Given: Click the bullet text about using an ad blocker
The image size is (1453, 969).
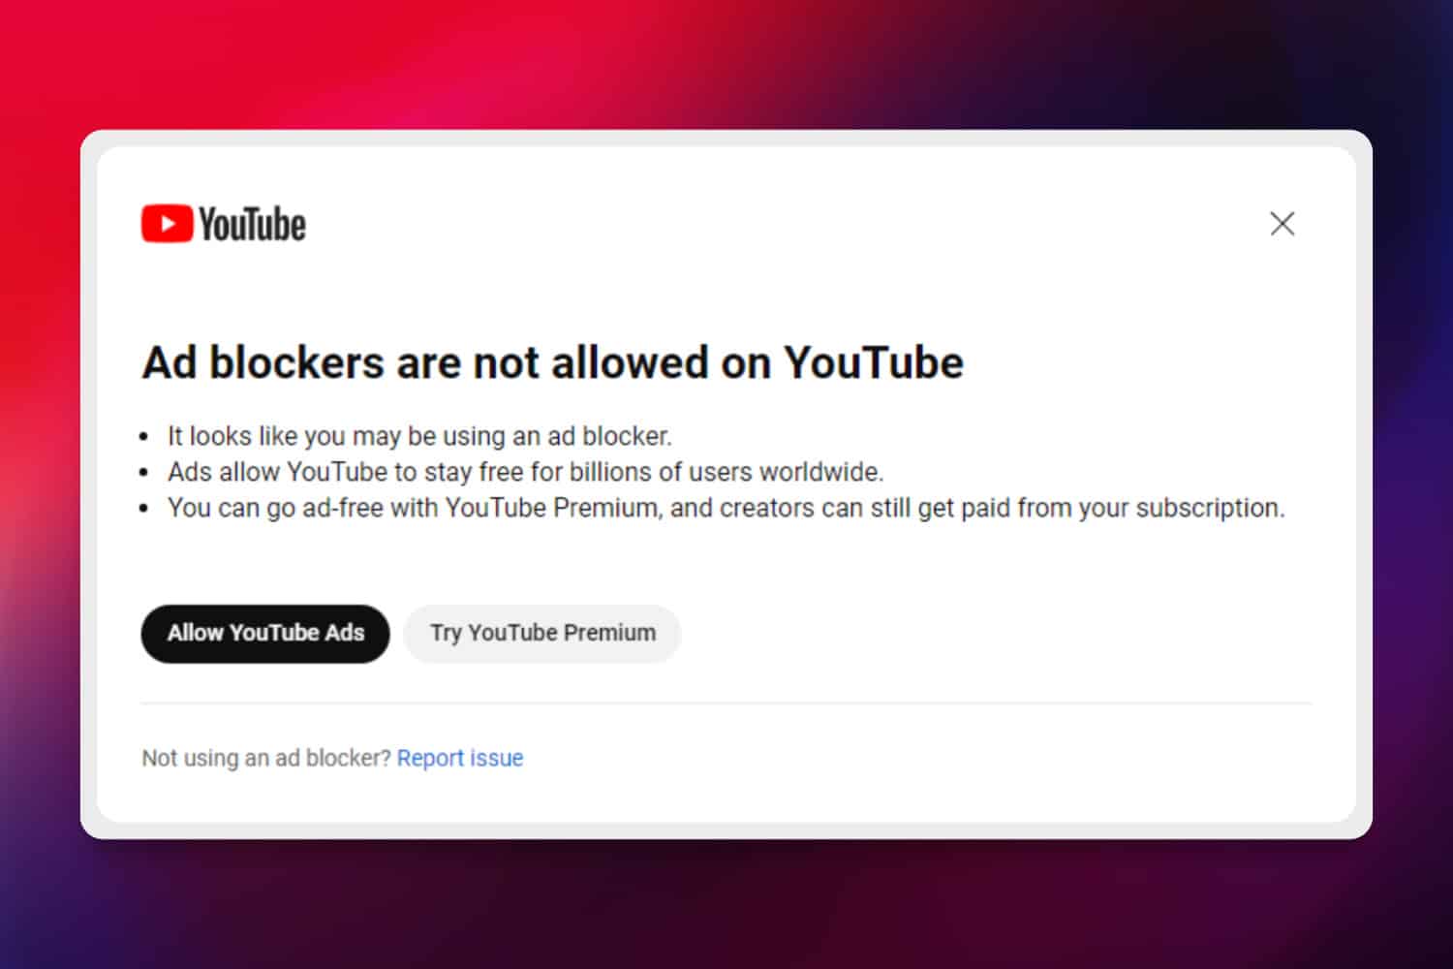Looking at the screenshot, I should [x=419, y=436].
